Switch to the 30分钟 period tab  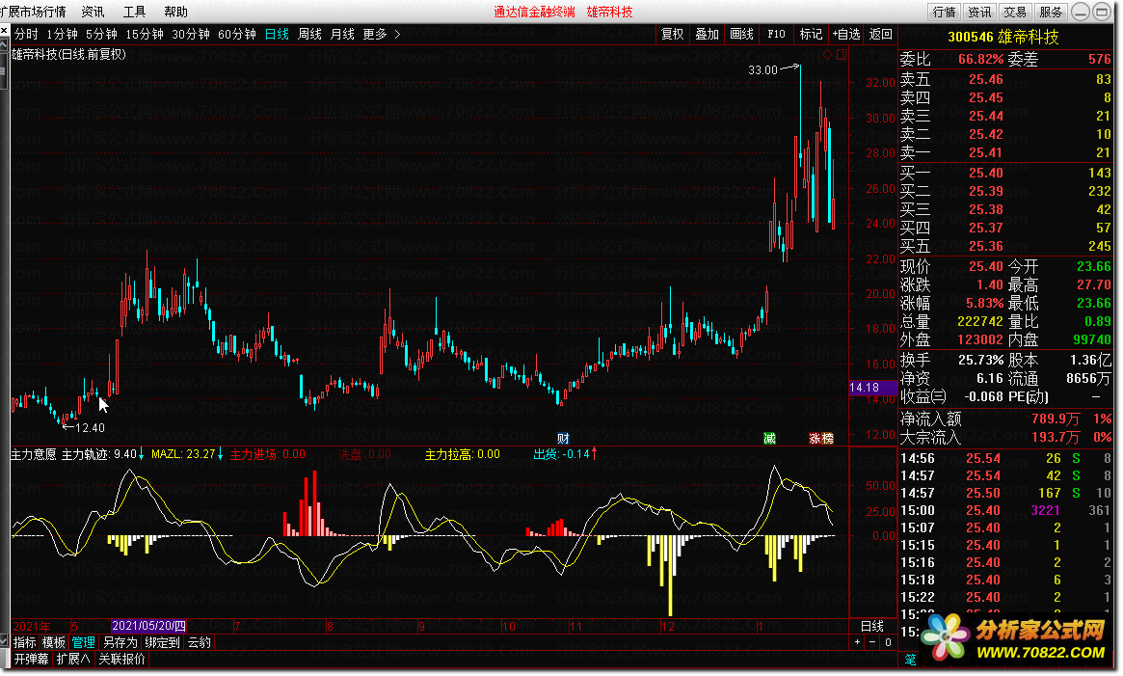click(191, 34)
